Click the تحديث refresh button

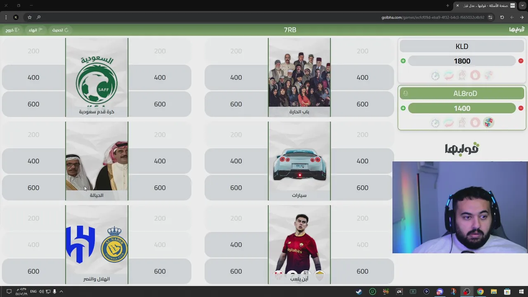pos(60,30)
